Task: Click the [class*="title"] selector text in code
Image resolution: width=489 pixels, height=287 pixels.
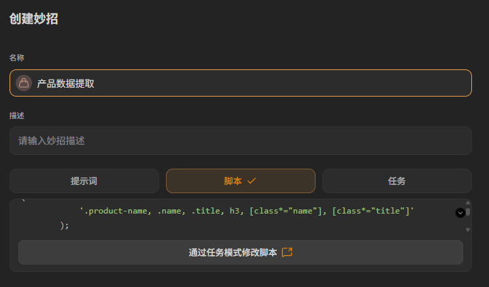Action: point(371,212)
